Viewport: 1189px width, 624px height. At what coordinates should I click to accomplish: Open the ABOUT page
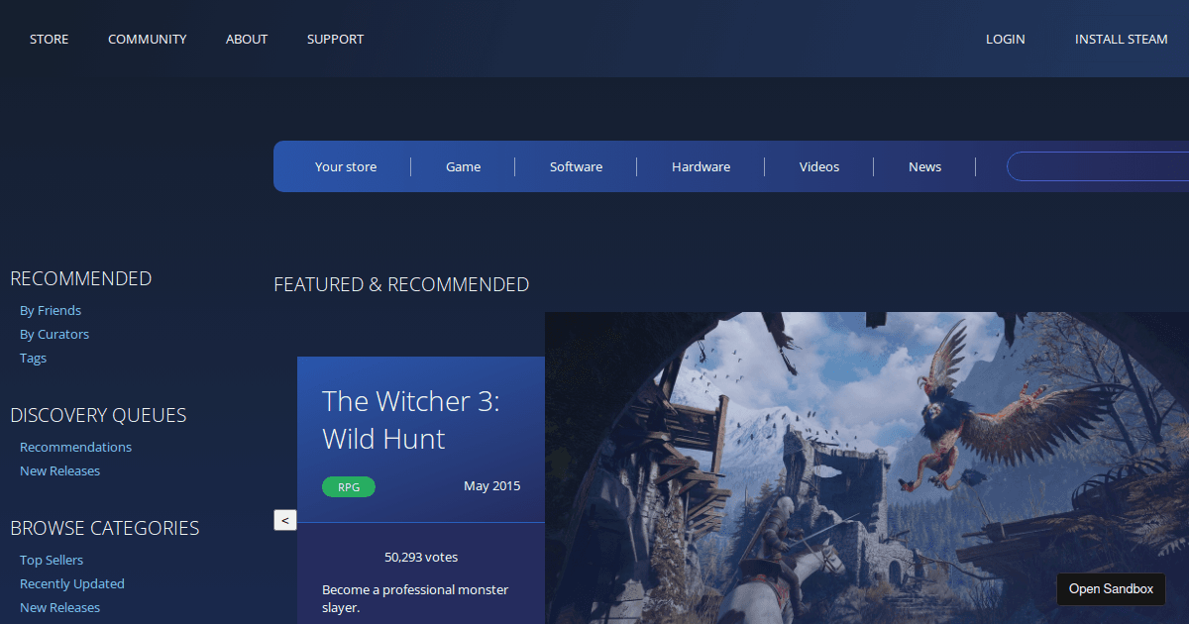pos(246,39)
